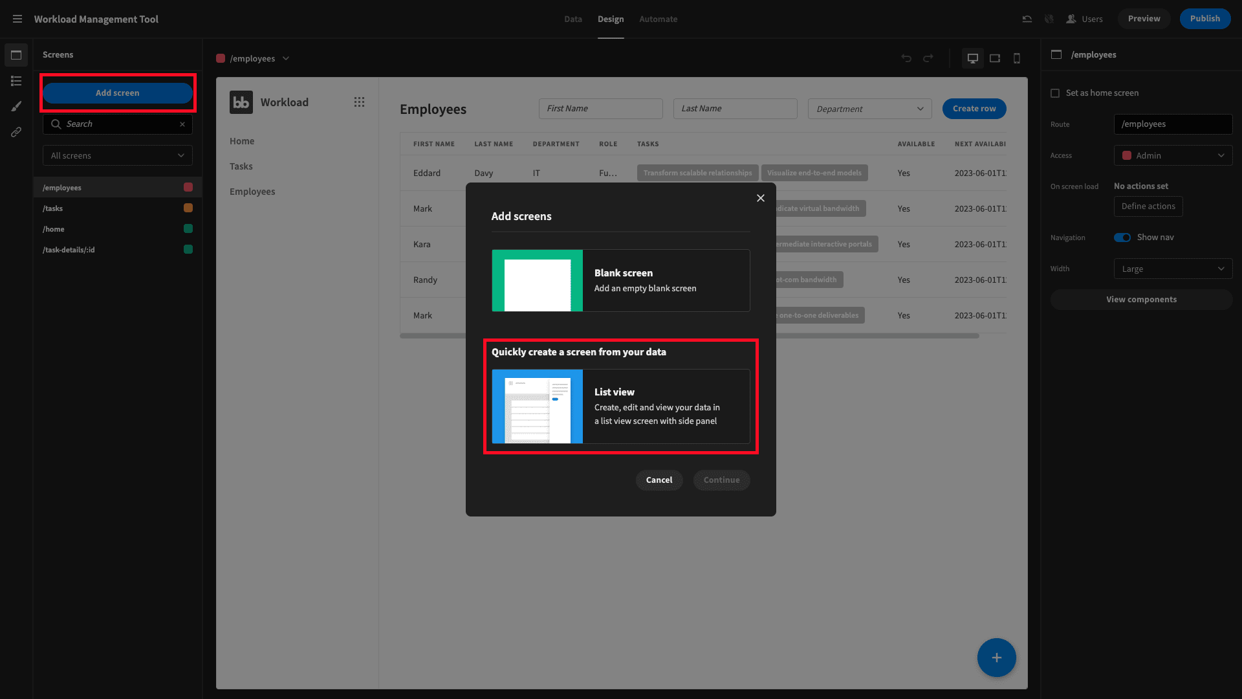Toggle the Show nav switch
Viewport: 1242px width, 699px height.
(1122, 238)
